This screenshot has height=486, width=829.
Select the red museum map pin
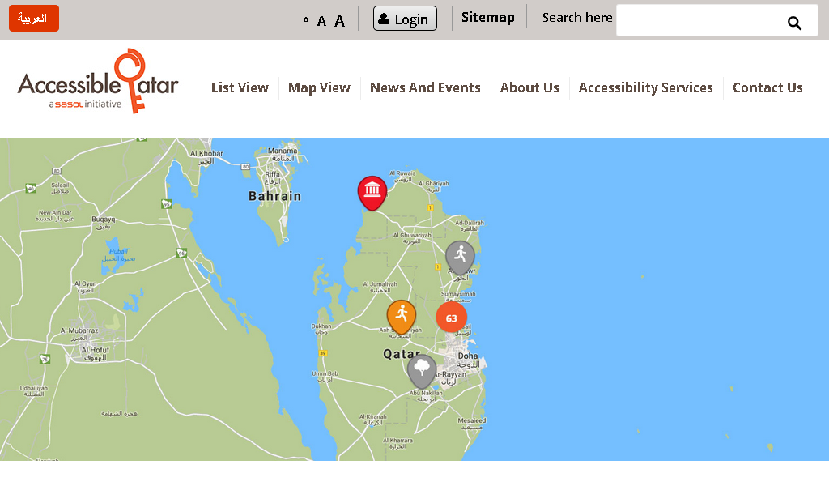372,193
